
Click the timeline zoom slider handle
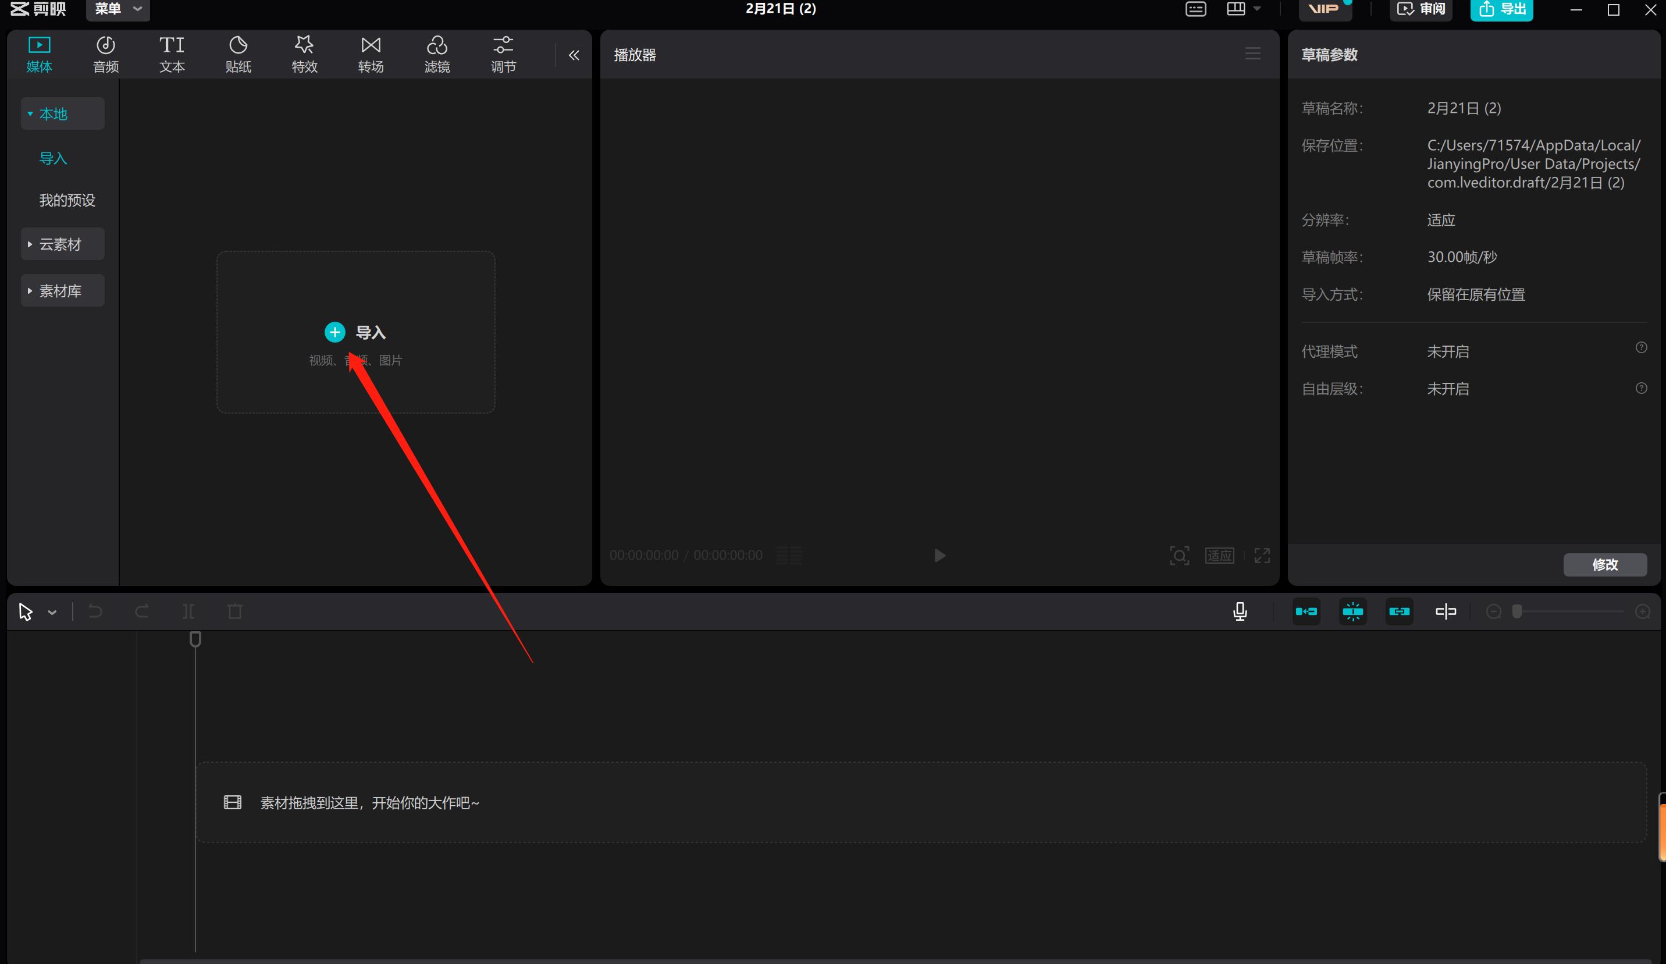click(x=1517, y=611)
